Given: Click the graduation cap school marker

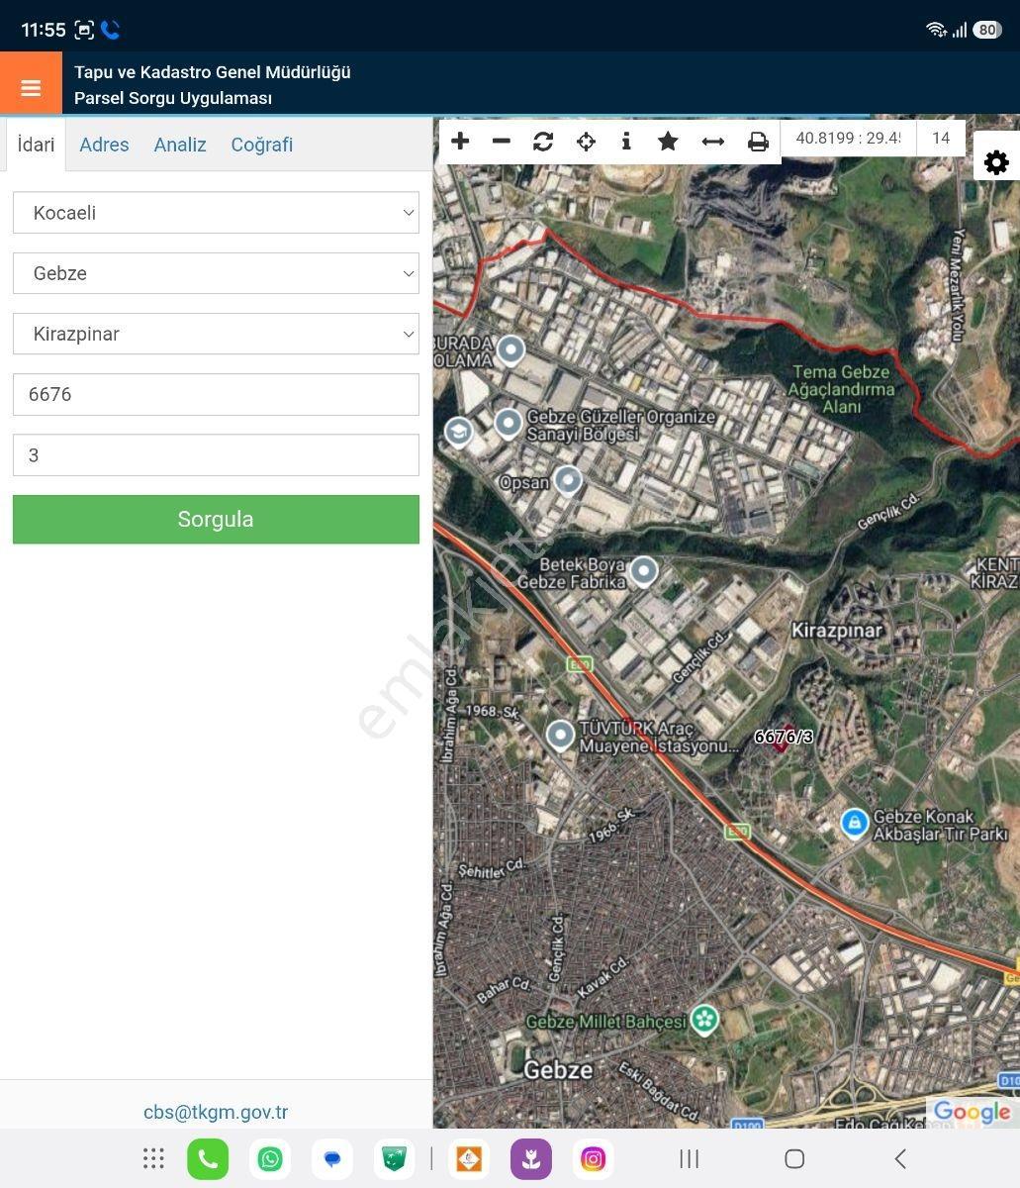Looking at the screenshot, I should [458, 432].
